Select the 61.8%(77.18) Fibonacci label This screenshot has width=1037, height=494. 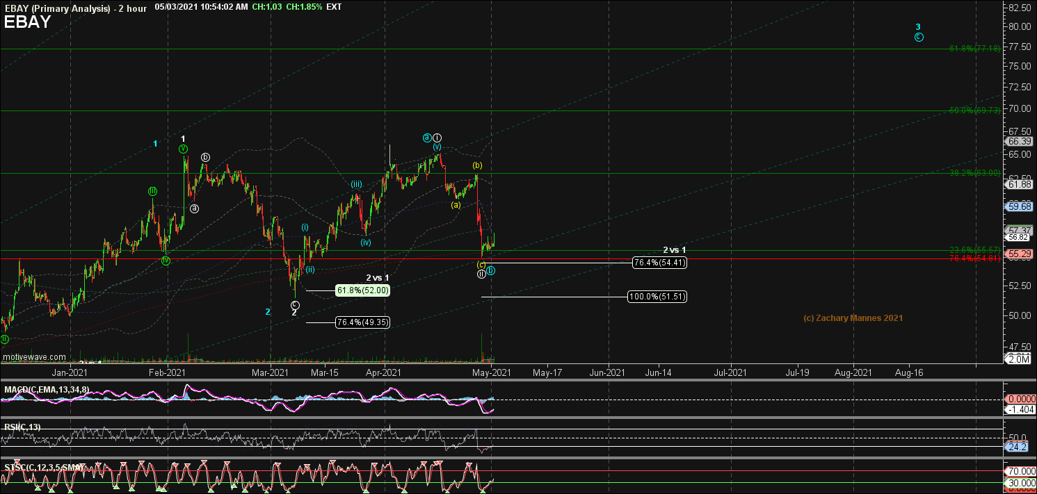974,49
